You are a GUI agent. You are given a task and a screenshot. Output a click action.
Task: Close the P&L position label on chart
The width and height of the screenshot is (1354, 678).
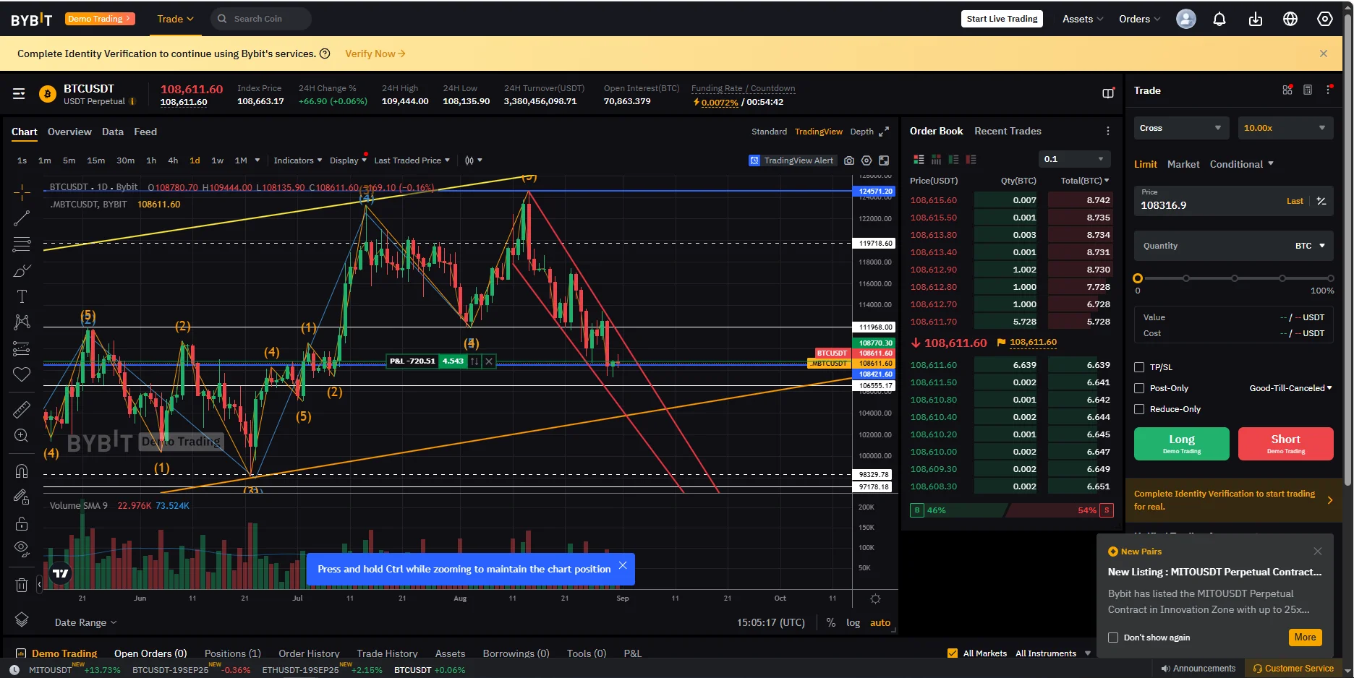[489, 361]
